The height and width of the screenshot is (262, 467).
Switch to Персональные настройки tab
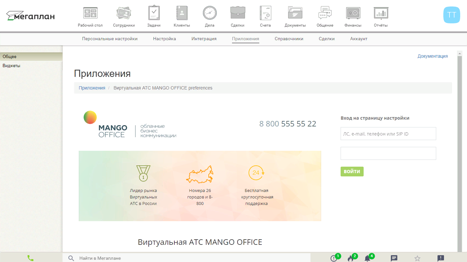110,39
